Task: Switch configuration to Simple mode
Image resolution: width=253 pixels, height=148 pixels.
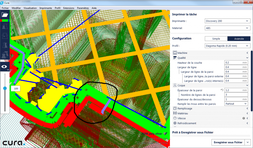Action: pos(216,39)
